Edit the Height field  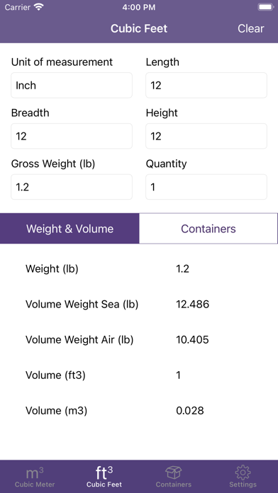point(206,136)
